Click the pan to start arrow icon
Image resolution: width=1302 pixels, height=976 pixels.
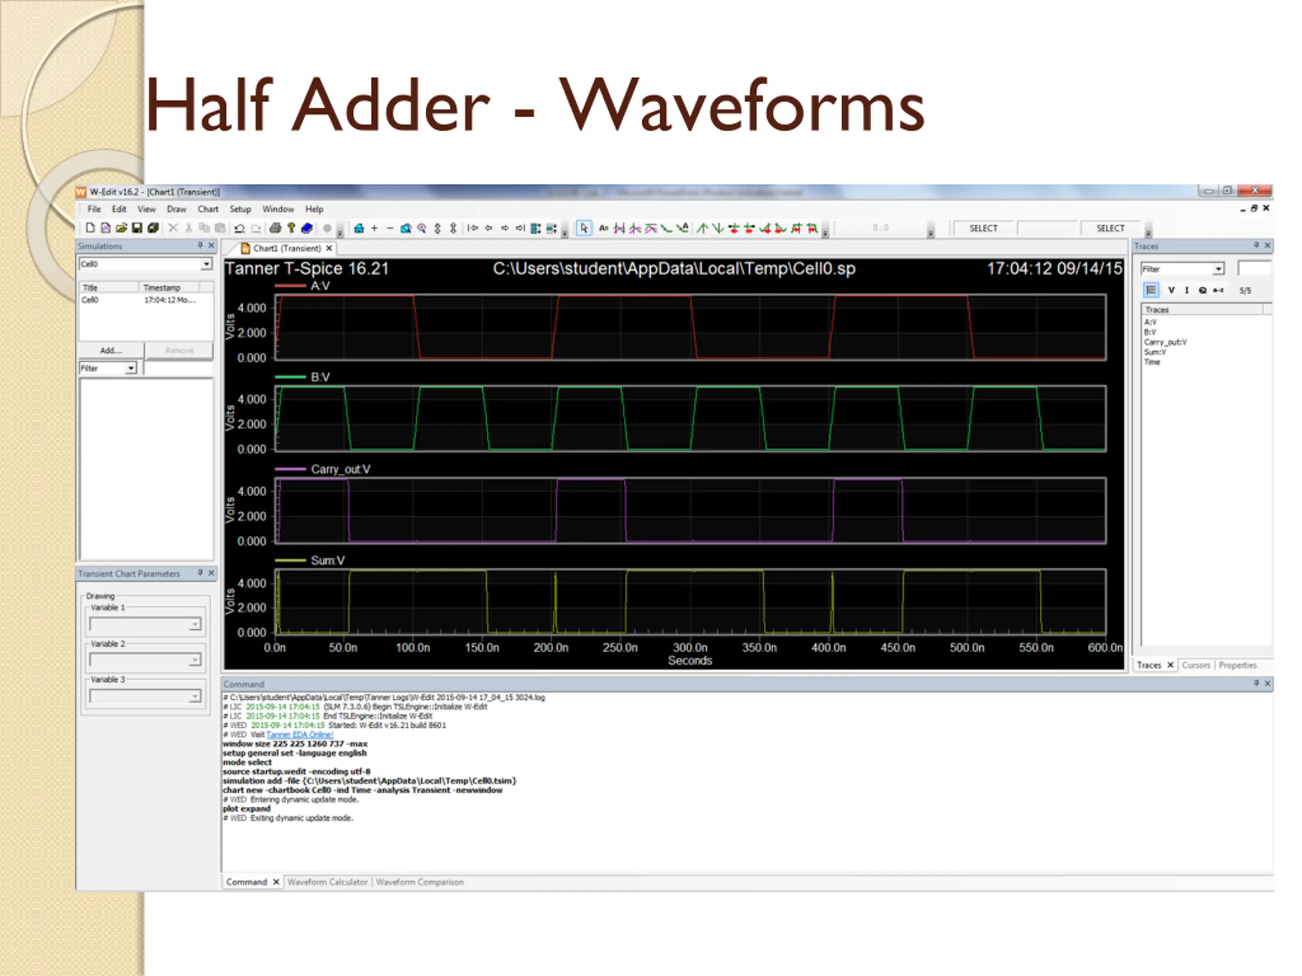pos(472,228)
